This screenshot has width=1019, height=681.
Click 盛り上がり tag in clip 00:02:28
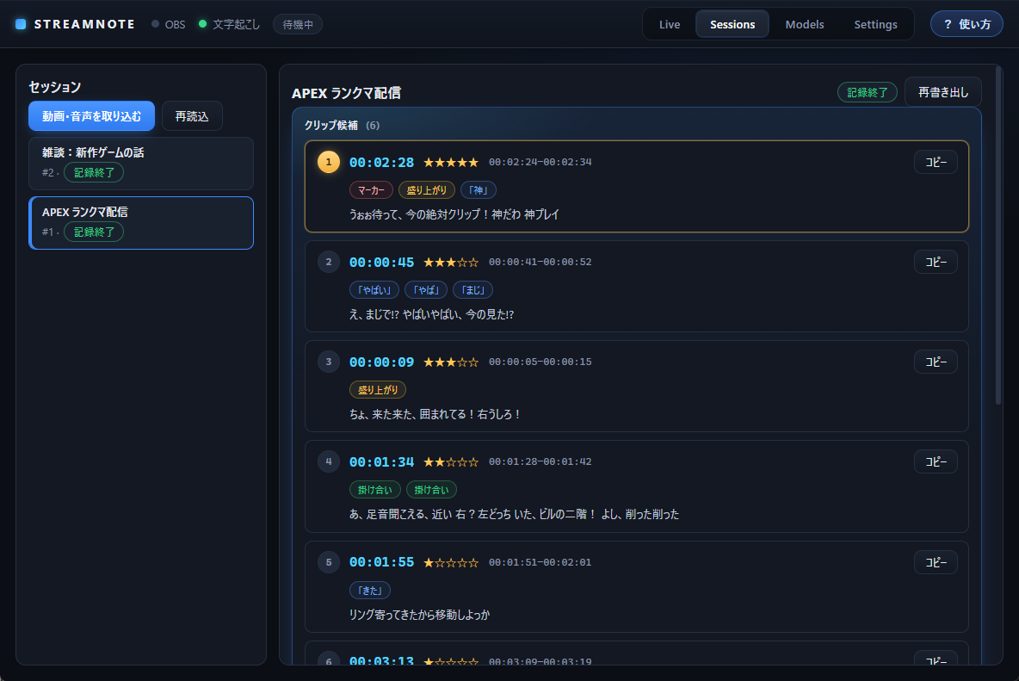pos(426,190)
